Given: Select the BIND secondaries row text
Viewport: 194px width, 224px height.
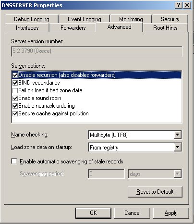Looking at the screenshot, I should [39, 83].
